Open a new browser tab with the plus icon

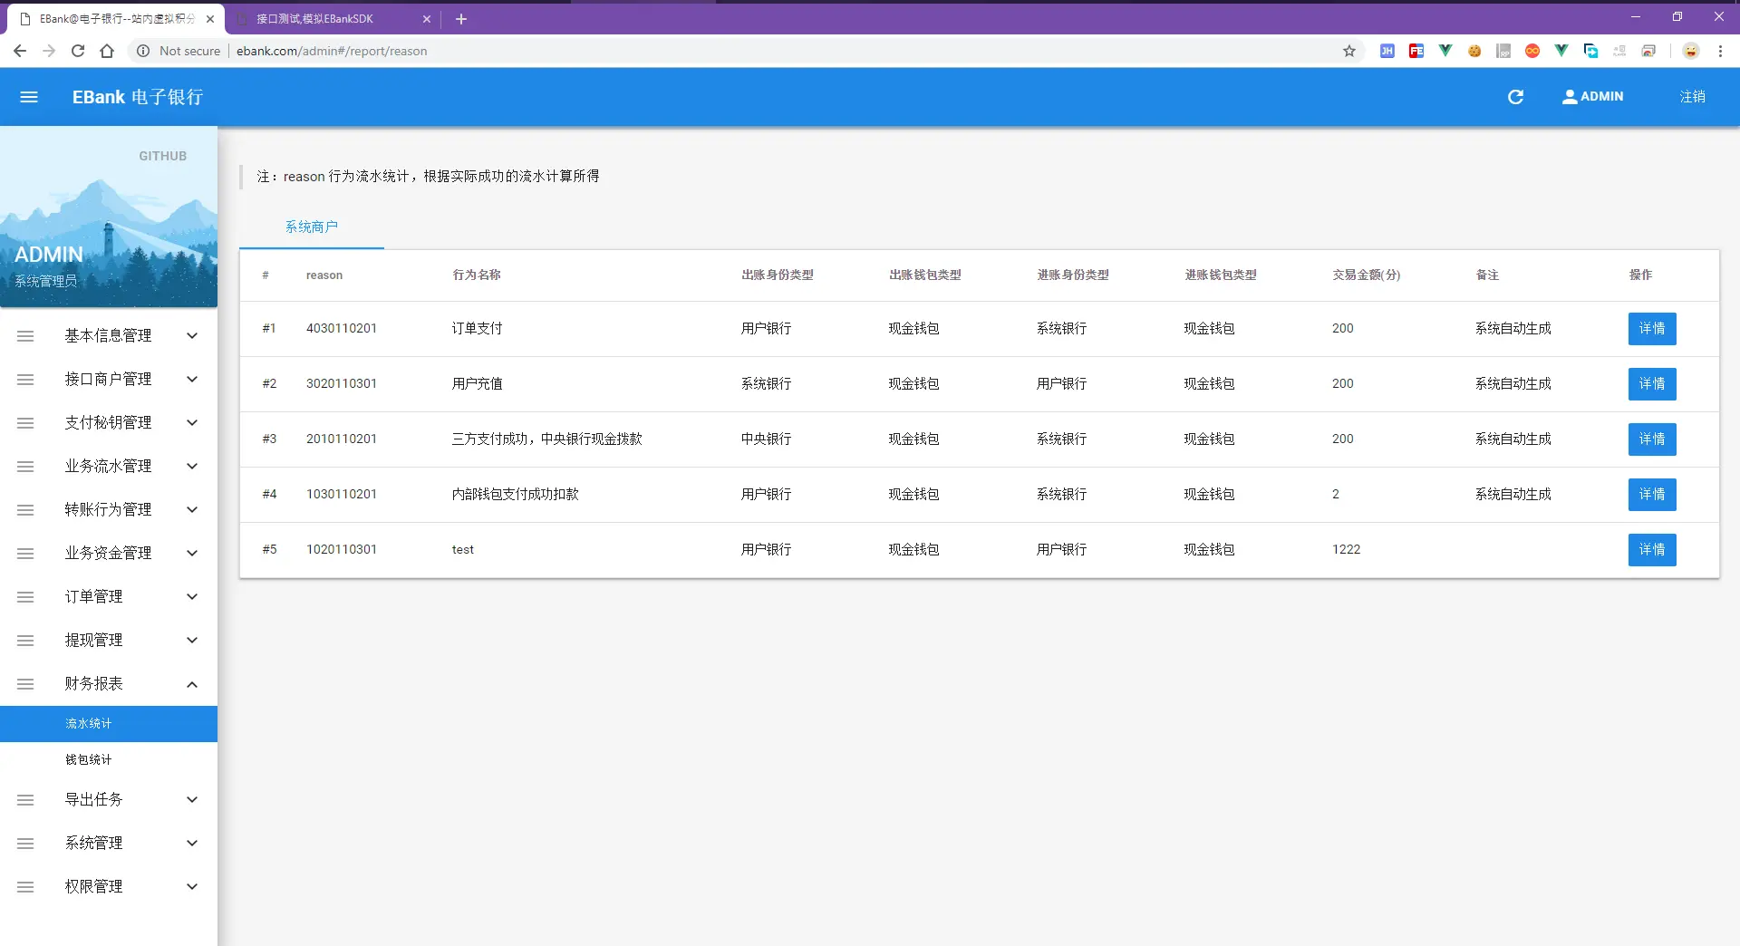click(461, 18)
